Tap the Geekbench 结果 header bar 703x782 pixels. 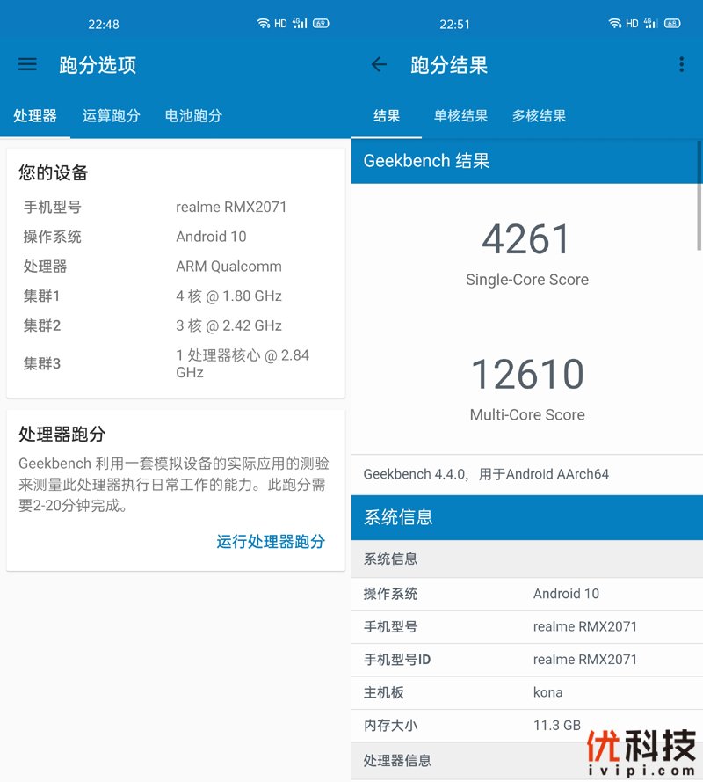(526, 161)
